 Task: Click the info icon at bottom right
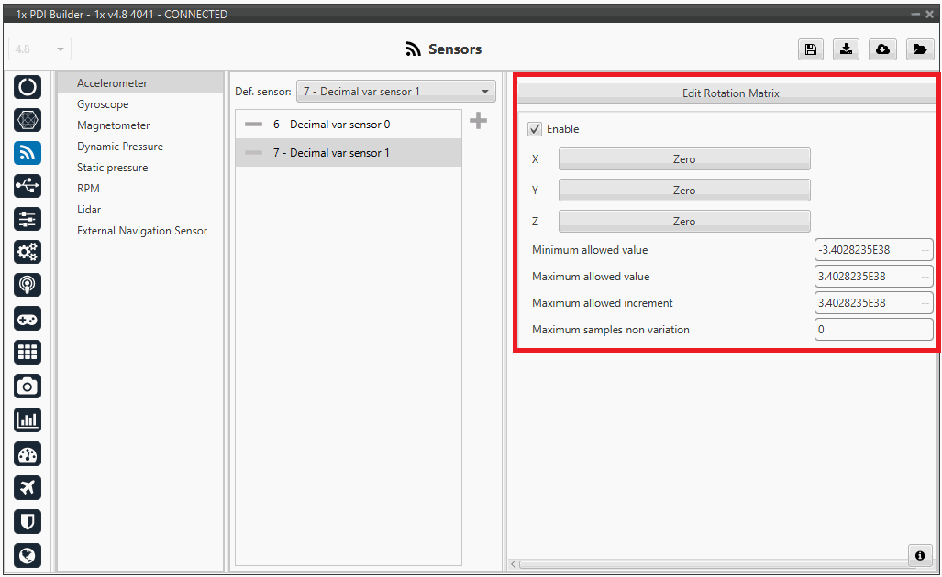920,555
